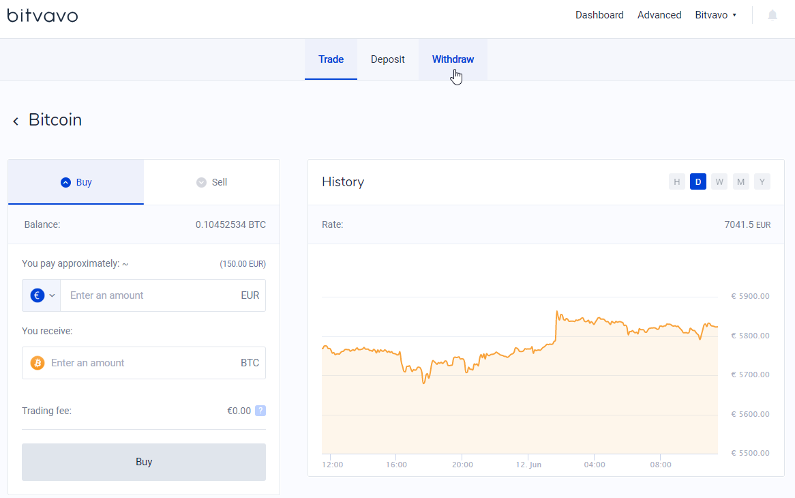
Task: Open the Advanced view
Action: click(659, 15)
